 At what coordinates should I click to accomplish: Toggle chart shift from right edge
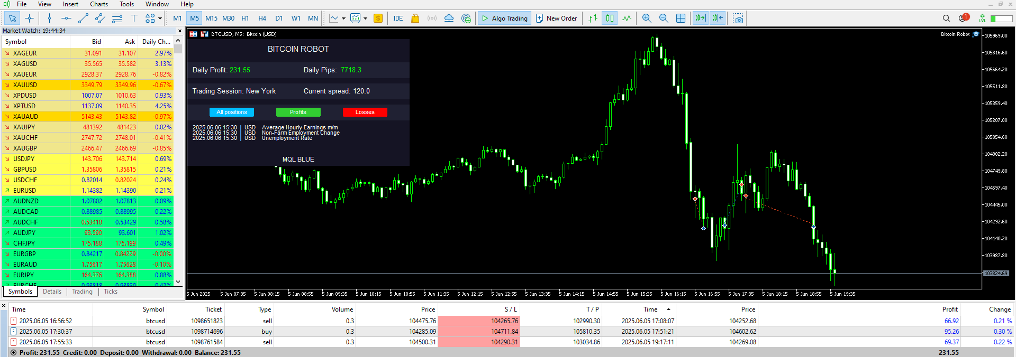pyautogui.click(x=718, y=18)
